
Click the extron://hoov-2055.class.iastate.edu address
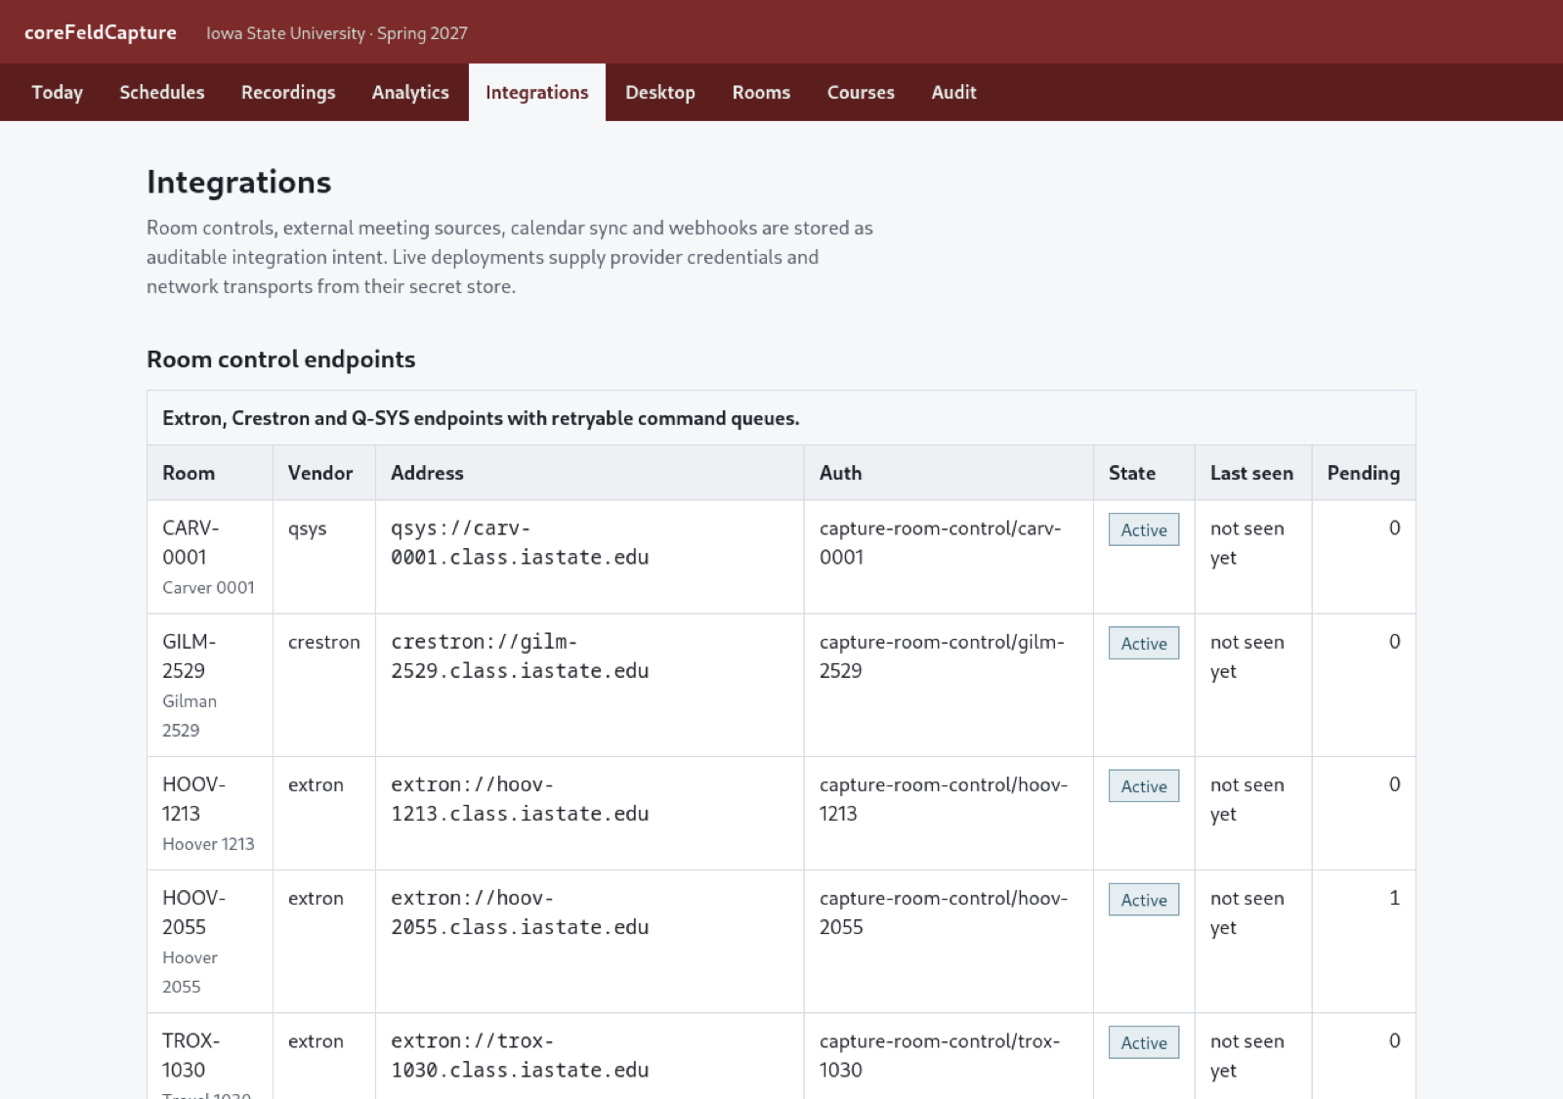pos(520,912)
